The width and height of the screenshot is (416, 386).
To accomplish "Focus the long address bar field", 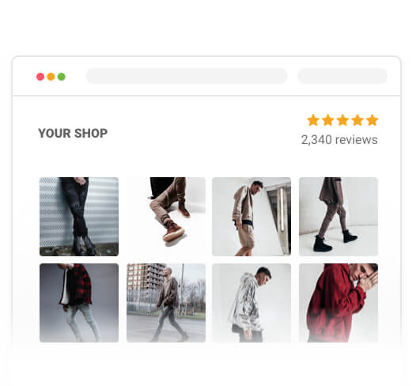I will coord(187,76).
